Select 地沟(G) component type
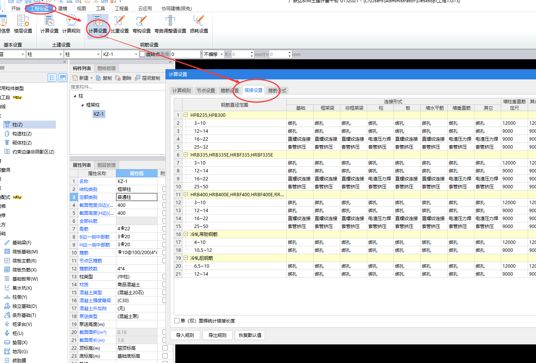 click(x=20, y=351)
